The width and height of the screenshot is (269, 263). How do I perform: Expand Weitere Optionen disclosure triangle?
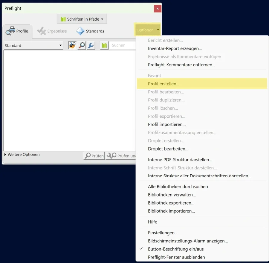tap(5, 155)
